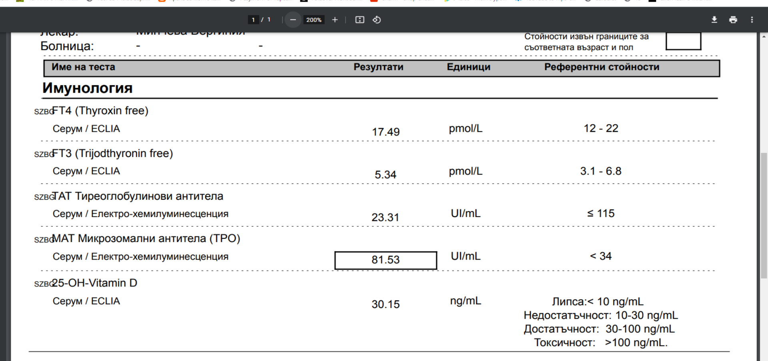
Task: Zoom out of the PDF document
Action: tap(293, 20)
